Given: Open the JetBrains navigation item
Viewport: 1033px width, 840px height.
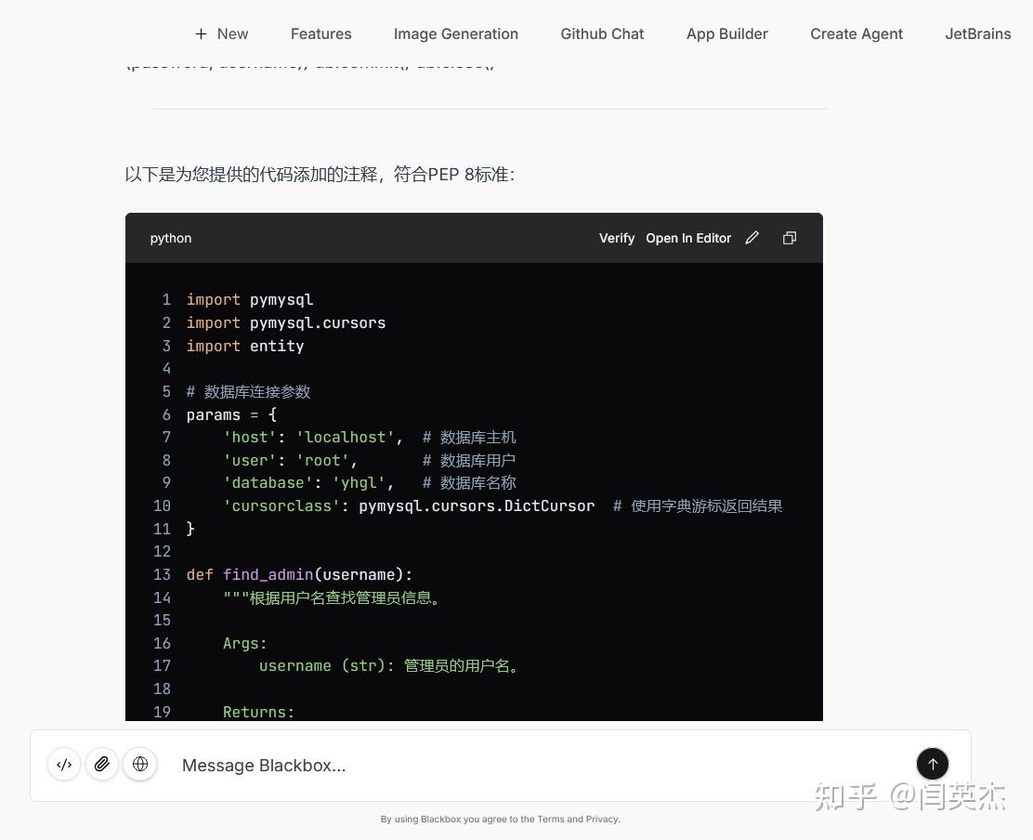Looking at the screenshot, I should pos(977,33).
